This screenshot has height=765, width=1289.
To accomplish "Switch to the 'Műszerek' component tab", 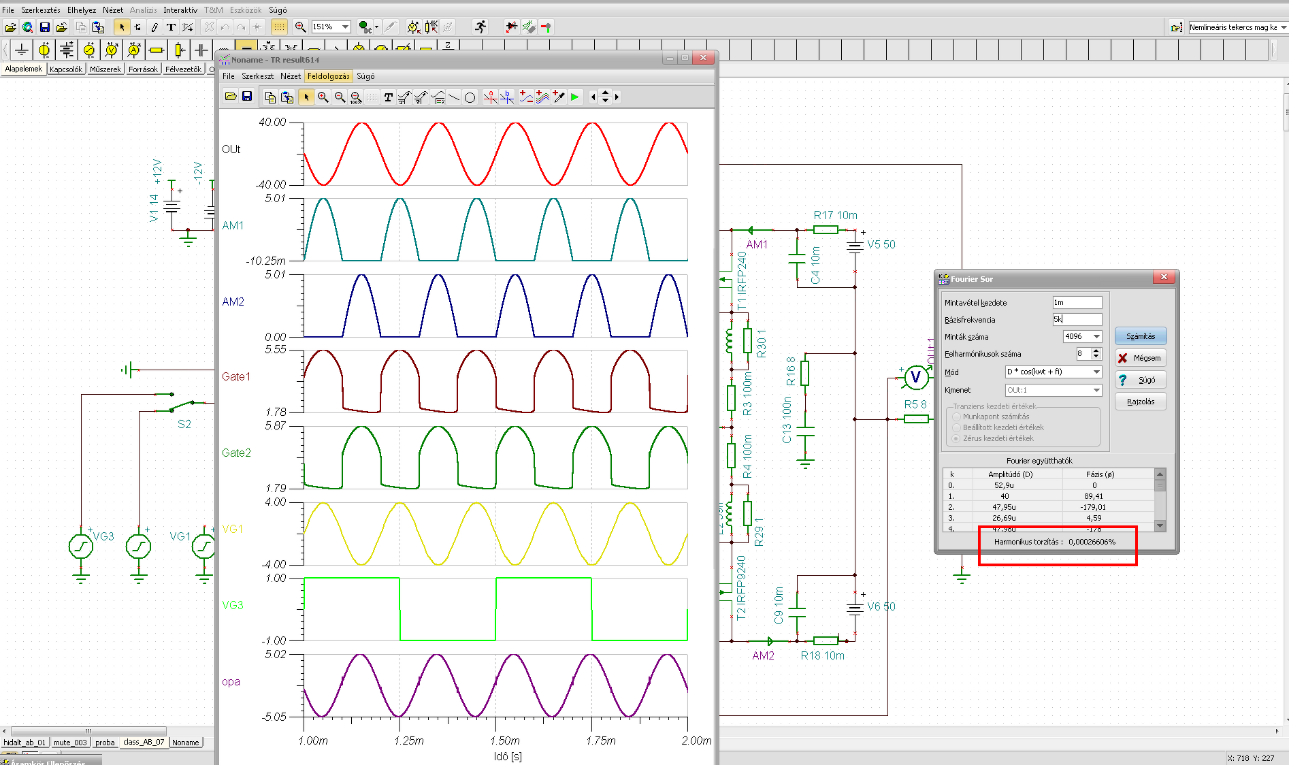I will point(105,69).
